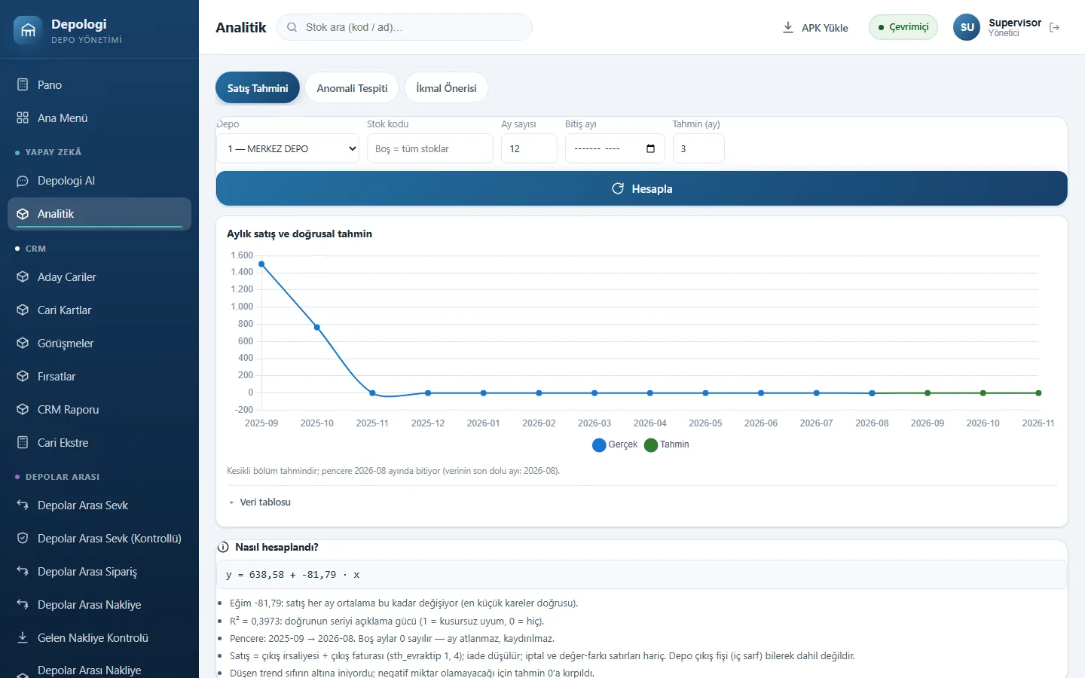This screenshot has height=678, width=1085.
Task: Click the APK Yükle button
Action: [815, 28]
